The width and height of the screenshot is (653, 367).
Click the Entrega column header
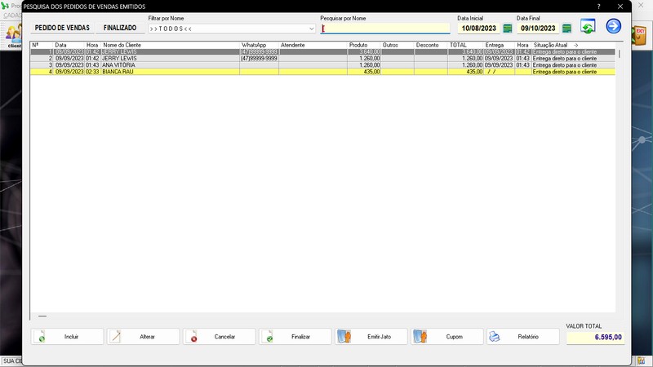pos(499,45)
